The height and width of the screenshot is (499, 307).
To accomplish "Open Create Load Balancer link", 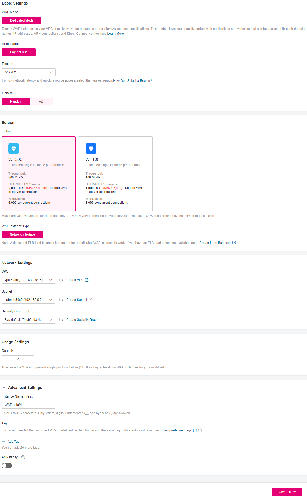I will click(x=215, y=243).
